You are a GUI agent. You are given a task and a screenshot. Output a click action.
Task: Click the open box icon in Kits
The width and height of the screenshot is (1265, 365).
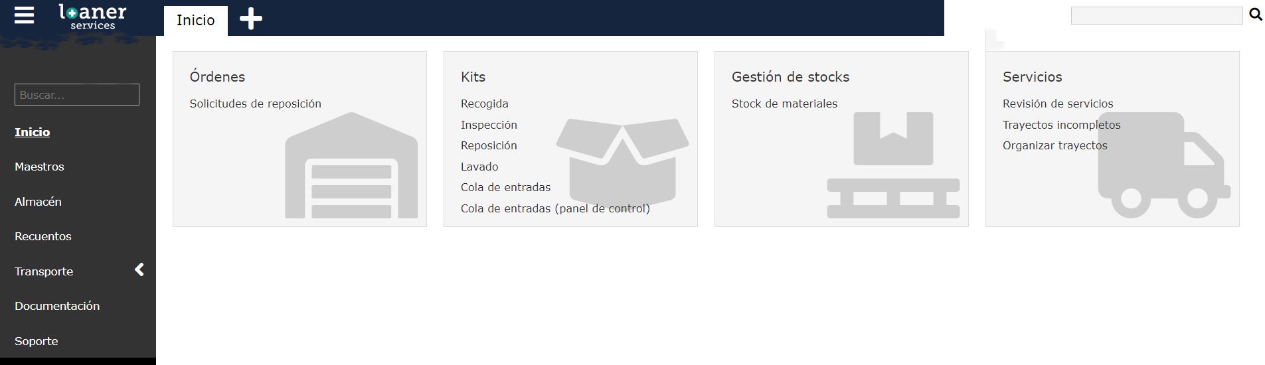(x=622, y=161)
